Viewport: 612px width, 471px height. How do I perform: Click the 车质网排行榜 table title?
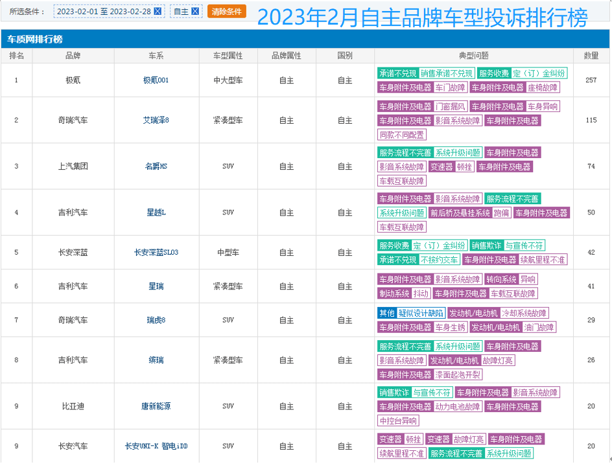pos(35,39)
